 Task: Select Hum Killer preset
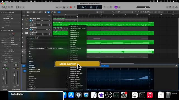pos(73,46)
